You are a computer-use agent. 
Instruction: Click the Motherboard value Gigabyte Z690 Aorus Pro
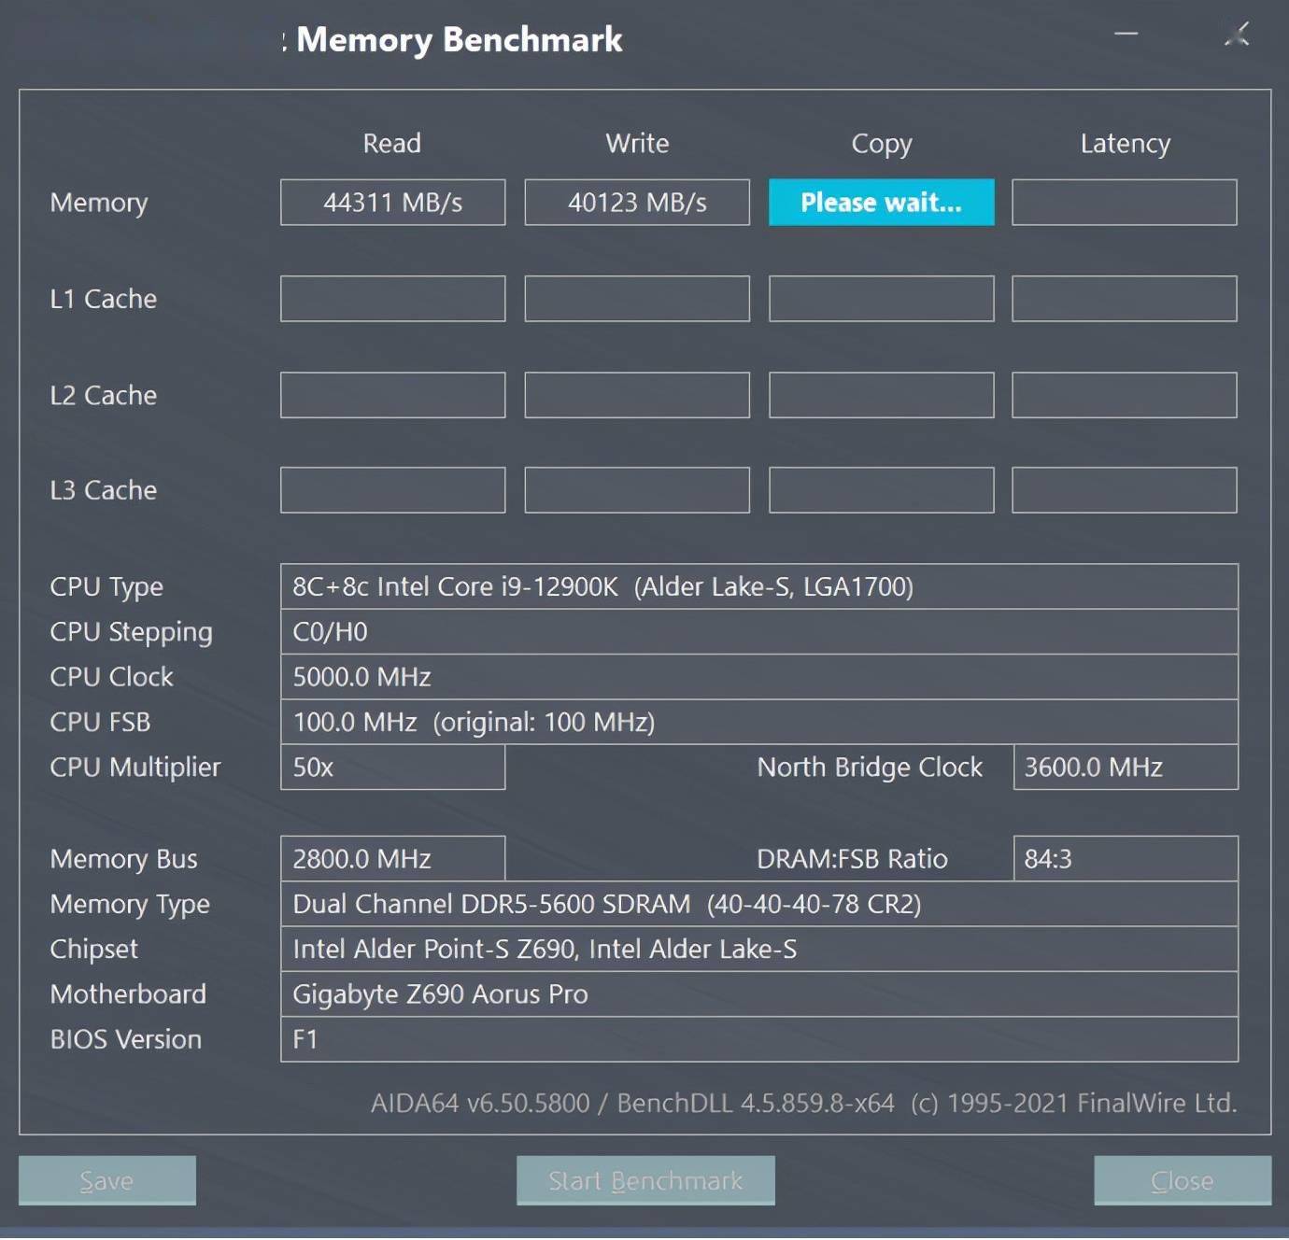[x=759, y=994]
